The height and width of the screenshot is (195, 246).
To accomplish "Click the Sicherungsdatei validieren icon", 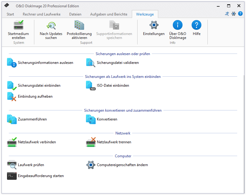I will (91, 63).
